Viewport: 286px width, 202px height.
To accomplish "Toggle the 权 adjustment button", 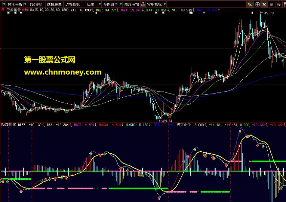I will (264, 4).
